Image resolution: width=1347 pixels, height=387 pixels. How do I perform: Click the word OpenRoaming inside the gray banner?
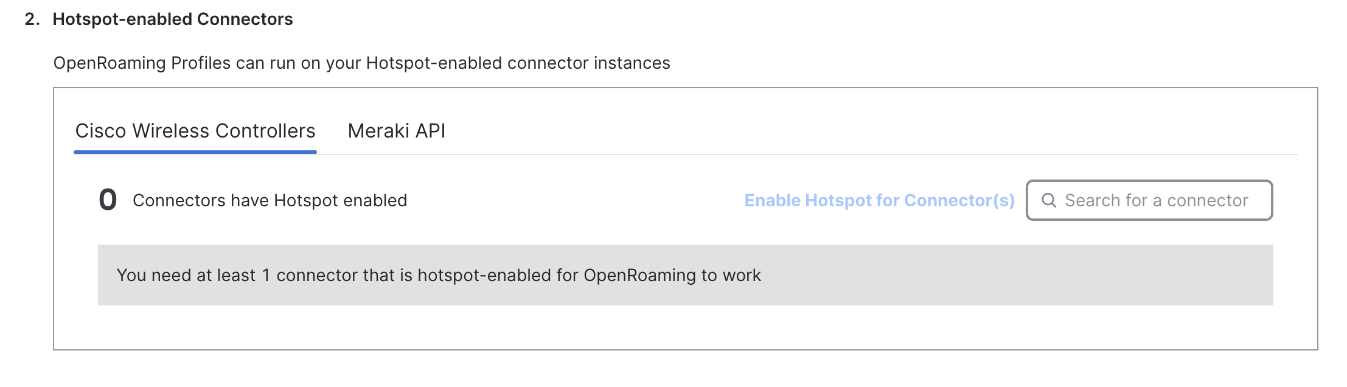click(639, 275)
